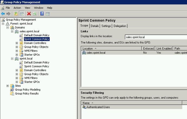Select the highlighted Sprint Common Policy under sales.sprint.local
Image resolution: width=187 pixels, height=119 pixels.
click(37, 39)
